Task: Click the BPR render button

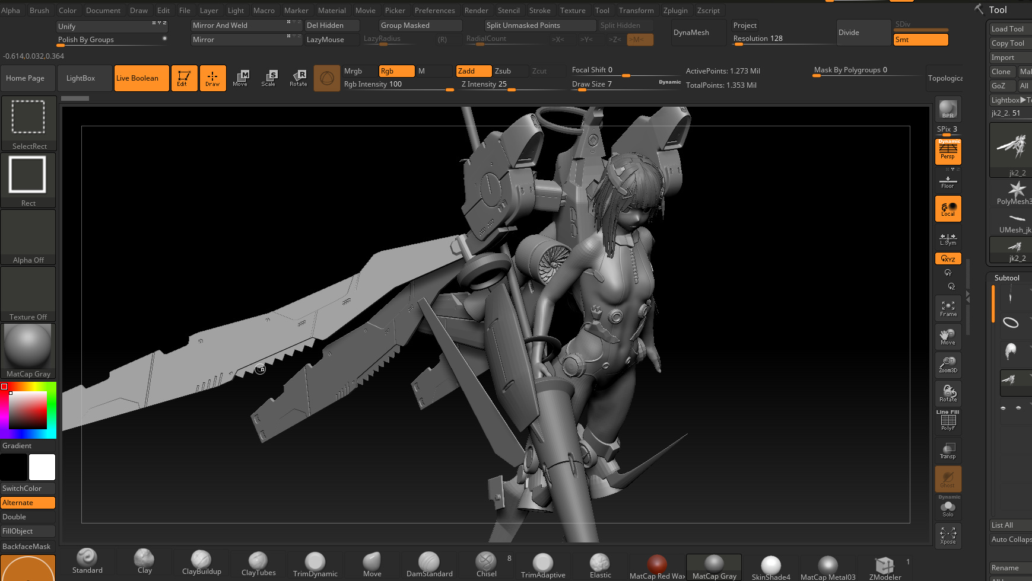Action: 948,109
